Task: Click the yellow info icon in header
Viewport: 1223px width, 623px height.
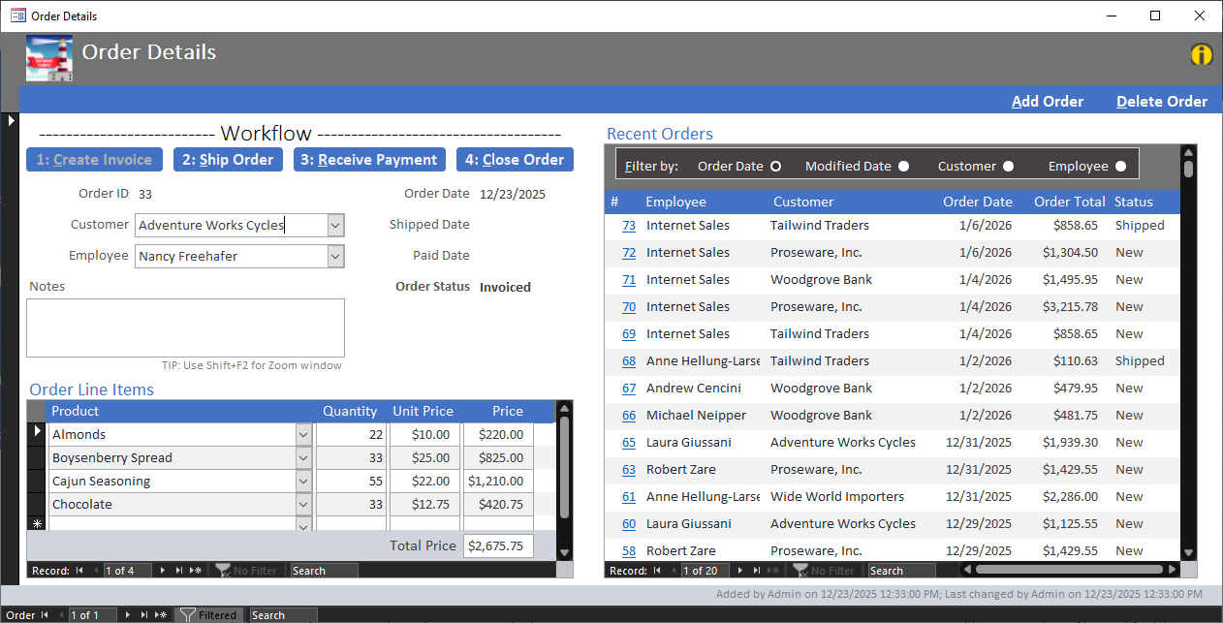Action: pos(1202,55)
